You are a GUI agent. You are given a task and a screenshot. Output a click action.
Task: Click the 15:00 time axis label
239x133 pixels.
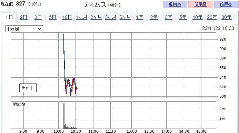coord(201,131)
